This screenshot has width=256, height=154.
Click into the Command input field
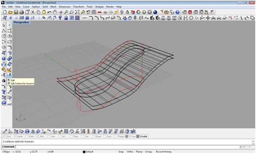127,147
